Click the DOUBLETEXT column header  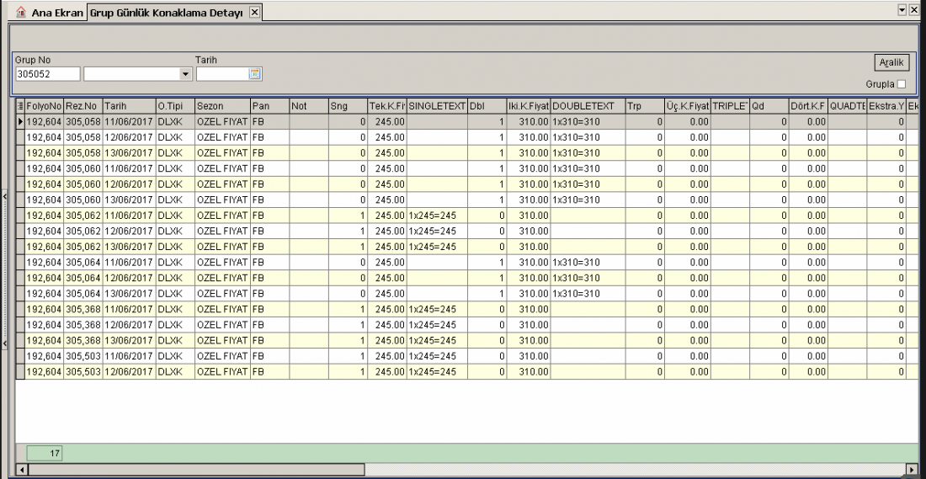click(588, 106)
